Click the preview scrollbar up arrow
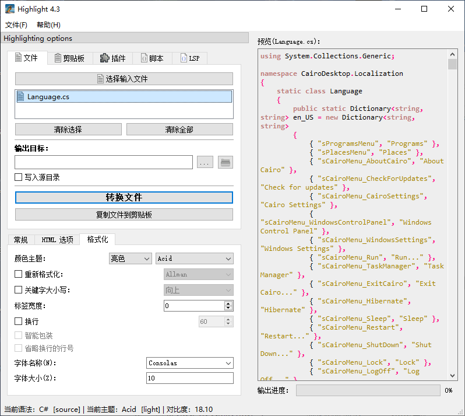This screenshot has width=465, height=416. (452, 54)
